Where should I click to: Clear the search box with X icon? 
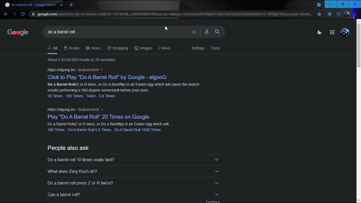194,32
